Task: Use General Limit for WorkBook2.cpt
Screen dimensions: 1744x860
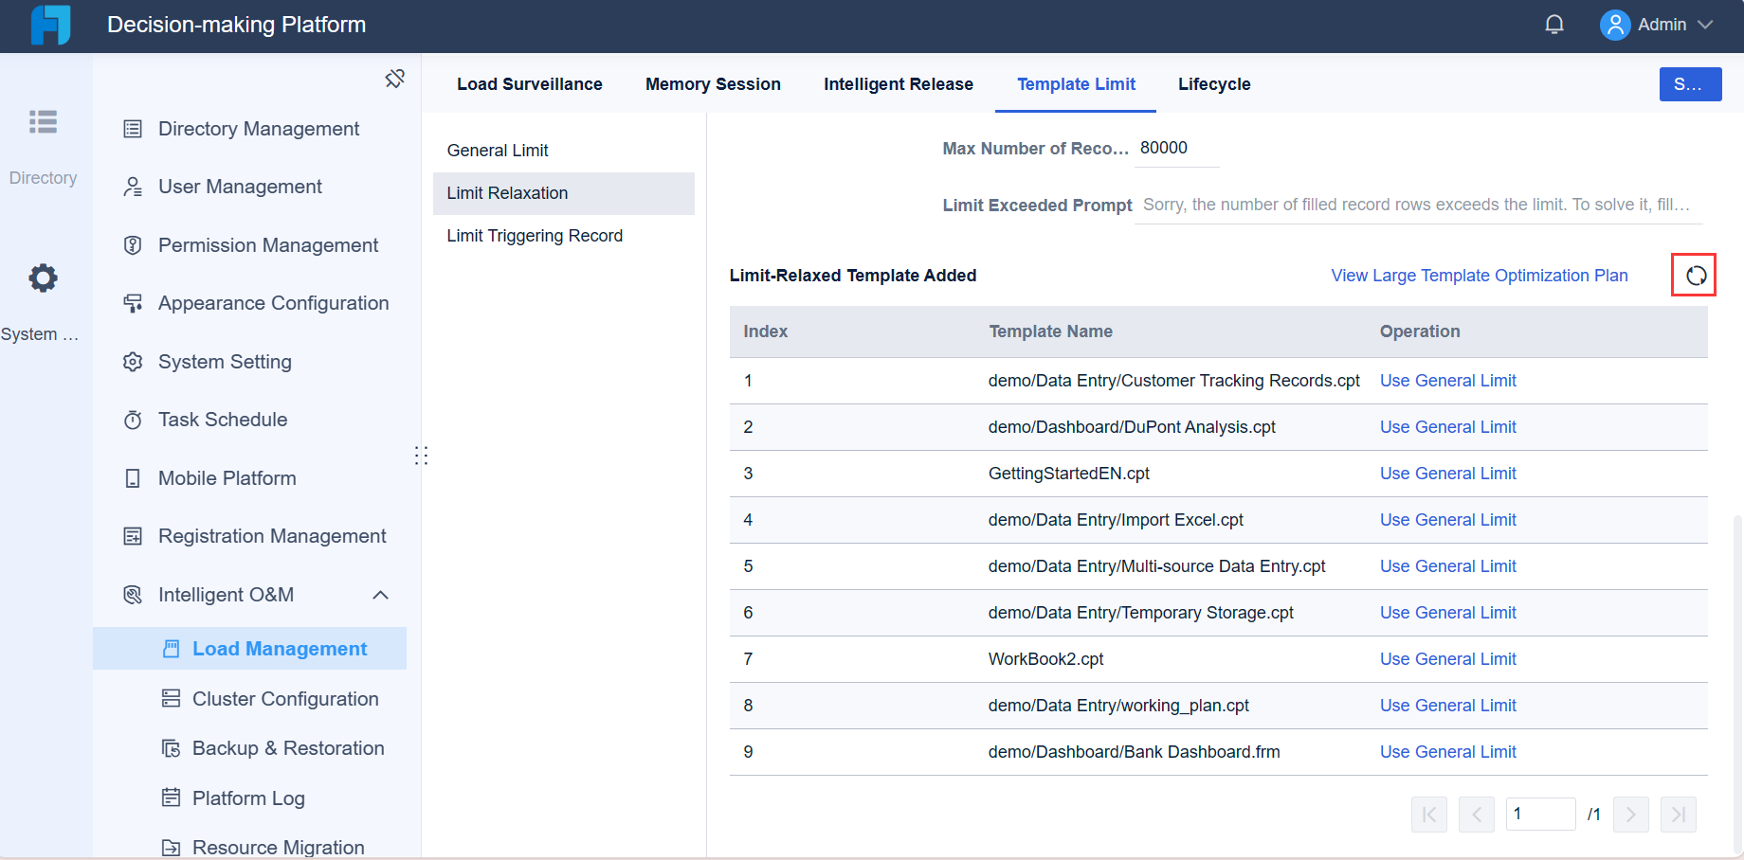Action: click(x=1447, y=659)
